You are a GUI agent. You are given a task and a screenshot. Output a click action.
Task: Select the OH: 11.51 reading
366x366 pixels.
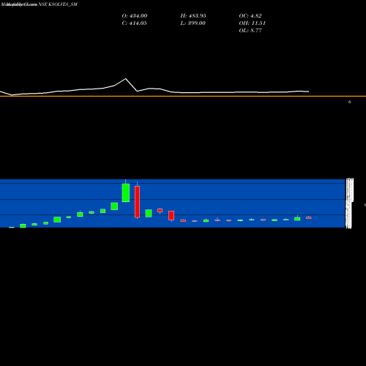[252, 23]
